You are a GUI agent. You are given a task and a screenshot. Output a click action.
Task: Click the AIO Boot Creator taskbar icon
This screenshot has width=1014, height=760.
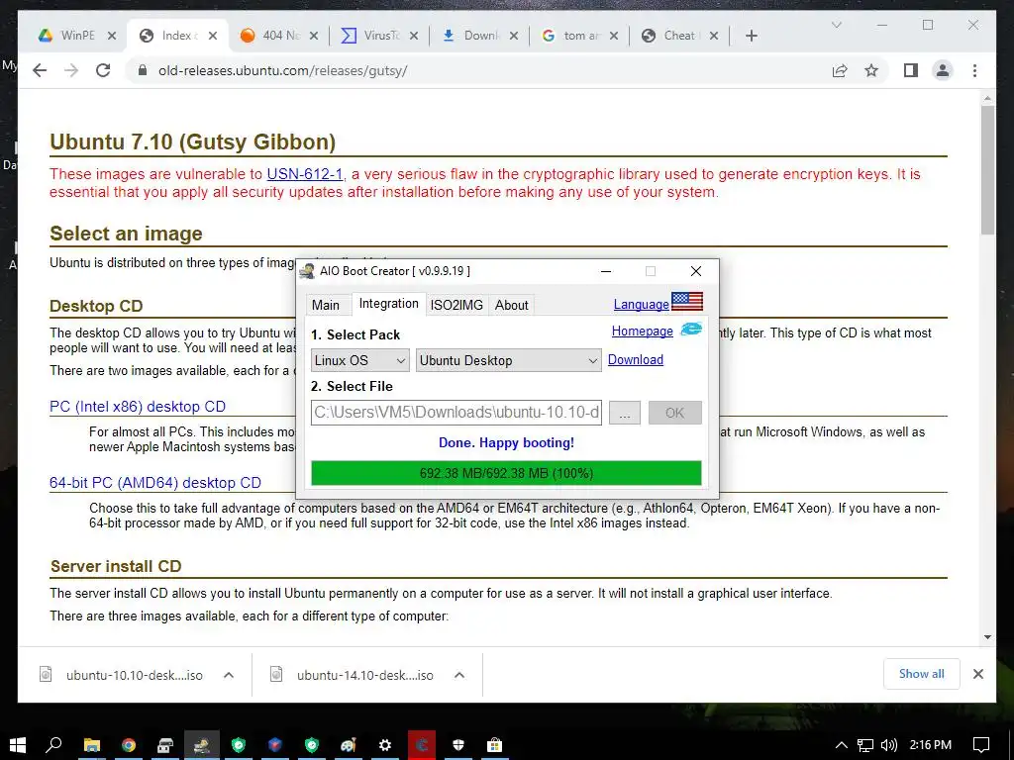[x=202, y=745]
